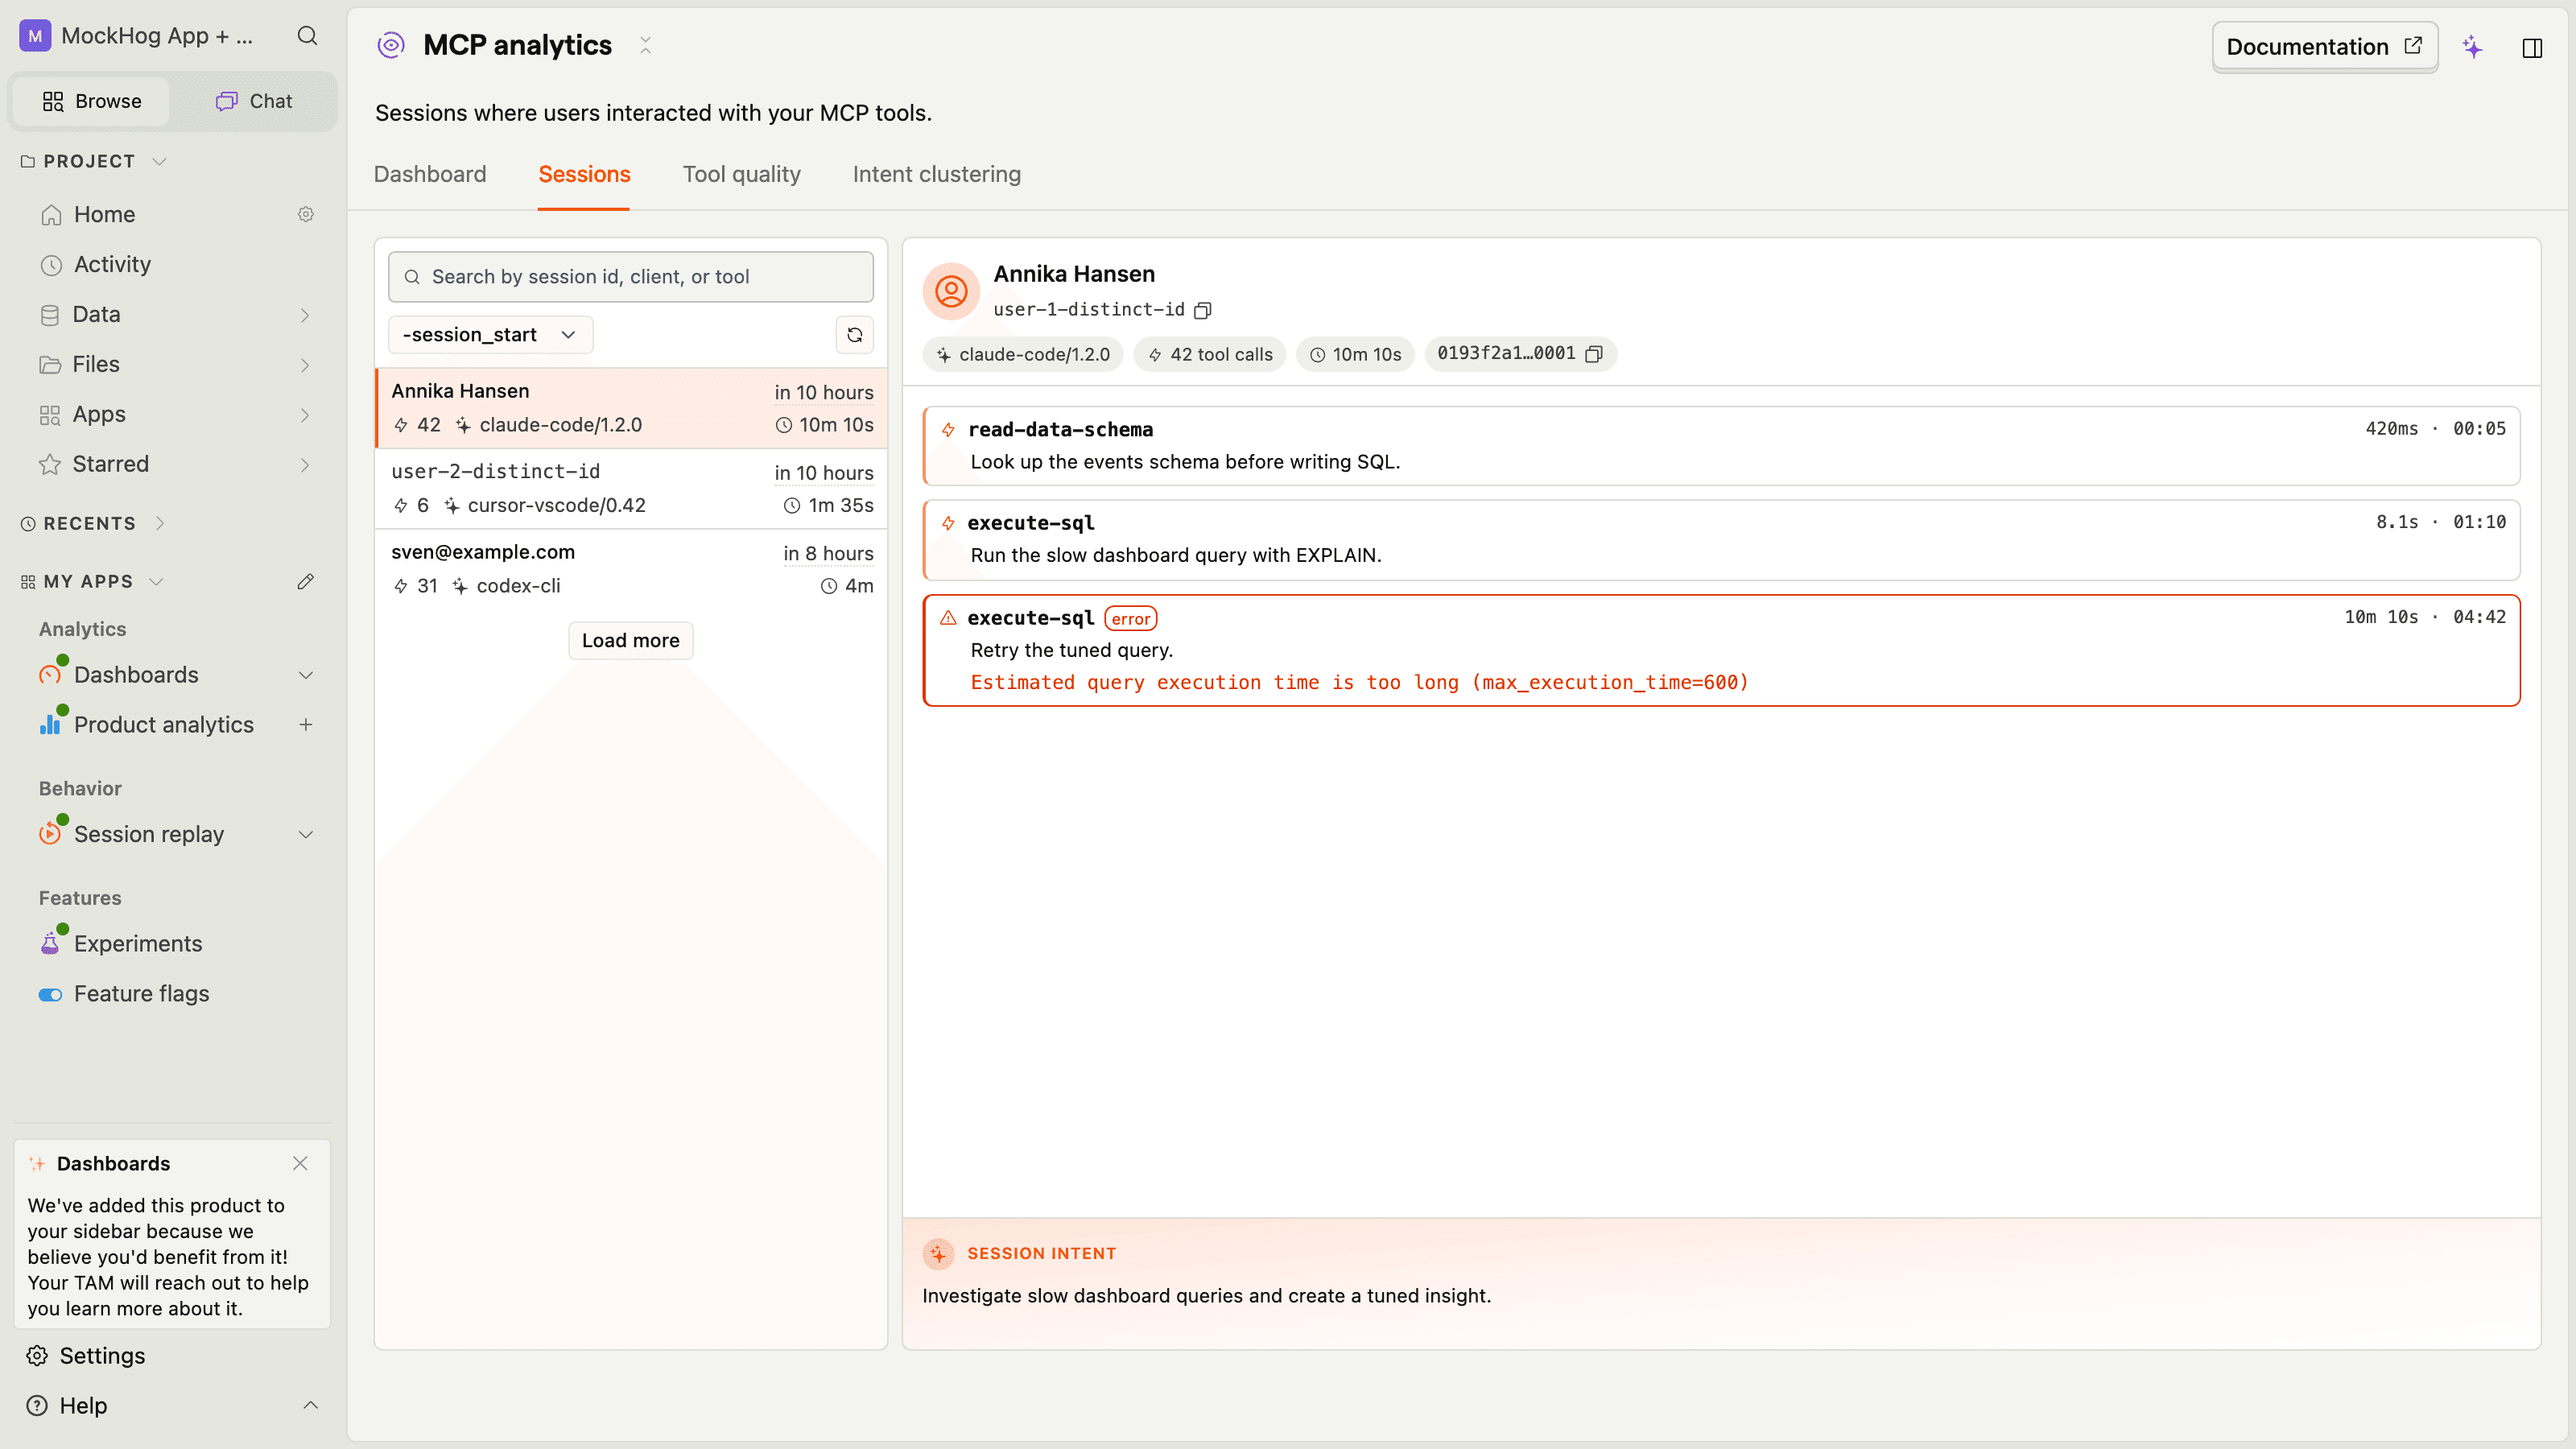This screenshot has height=1449, width=2576.
Task: Click the Session Intent sparkle icon
Action: (x=938, y=1253)
